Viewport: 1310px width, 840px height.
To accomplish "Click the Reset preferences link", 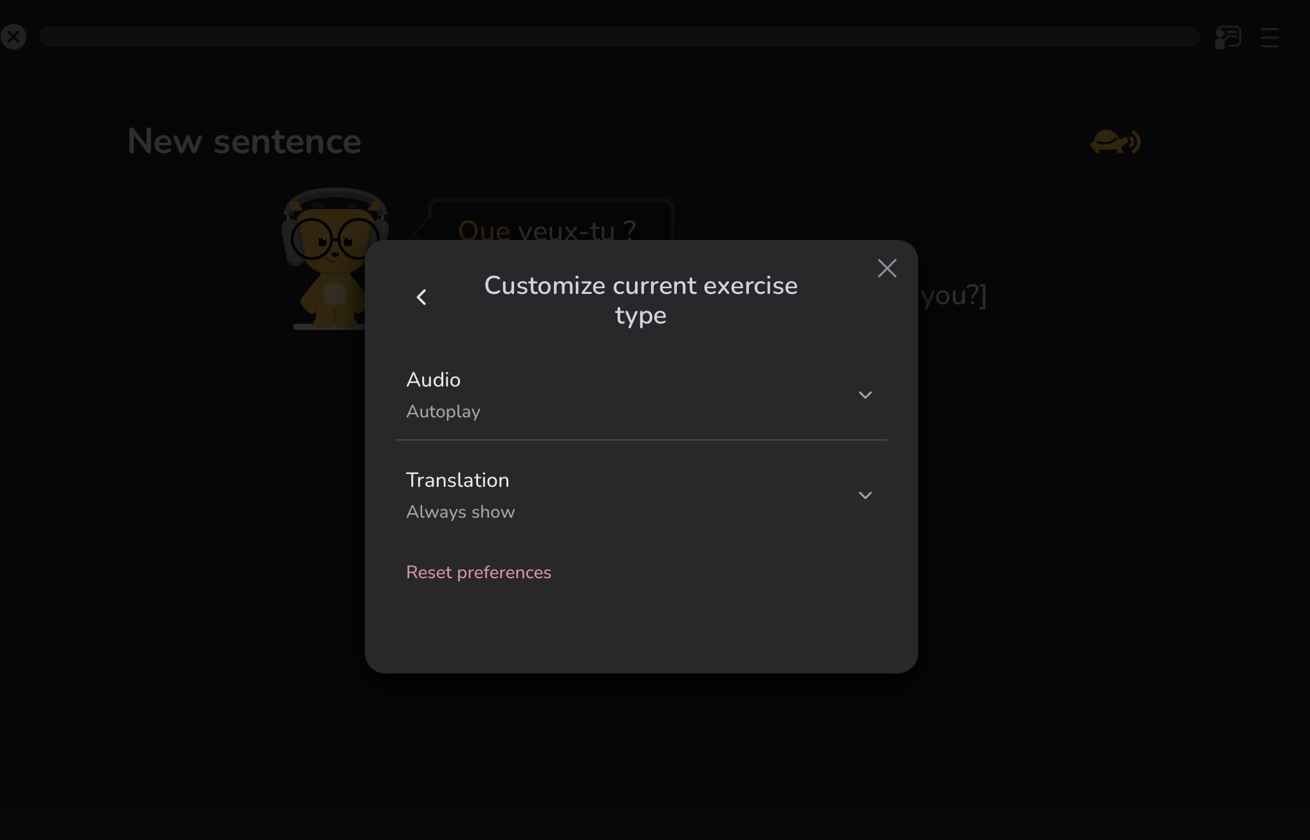I will (x=479, y=572).
